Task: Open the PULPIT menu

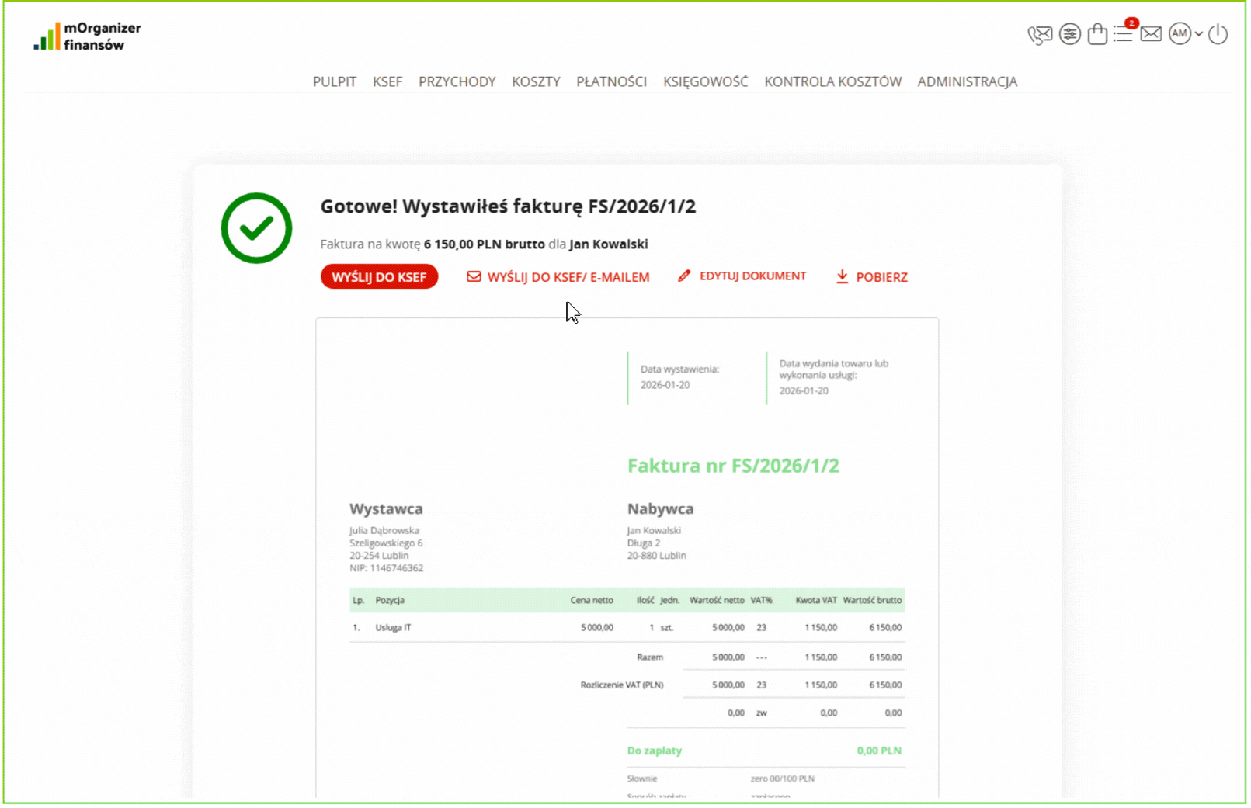Action: click(x=335, y=81)
